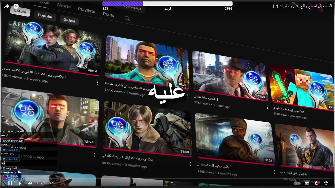Open more options for Mafia video
The width and height of the screenshot is (335, 188).
coord(267,107)
